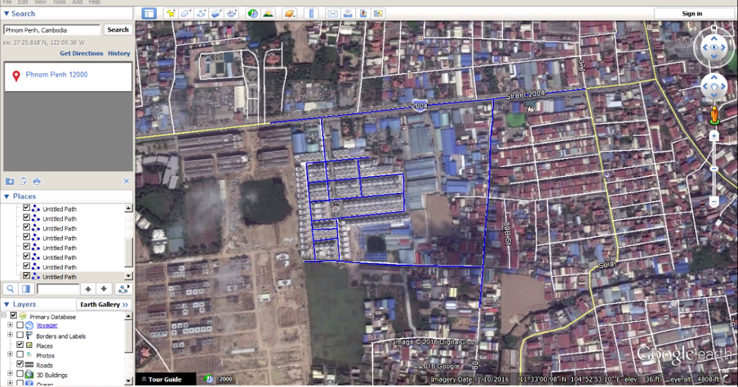Show historical imagery

[x=252, y=13]
